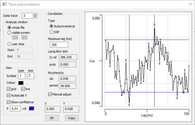Toggle the line checkbox
195x125 pixels.
(x=23, y=89)
